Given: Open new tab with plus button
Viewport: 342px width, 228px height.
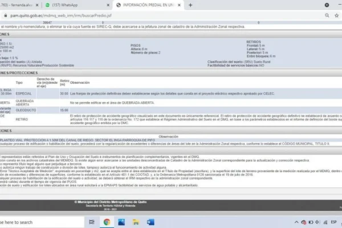Looking at the screenshot, I should [189, 5].
